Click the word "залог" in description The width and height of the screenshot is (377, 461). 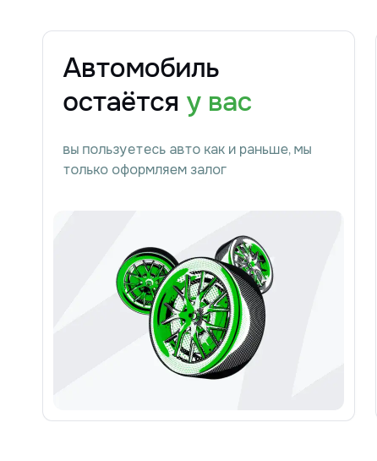click(x=209, y=170)
